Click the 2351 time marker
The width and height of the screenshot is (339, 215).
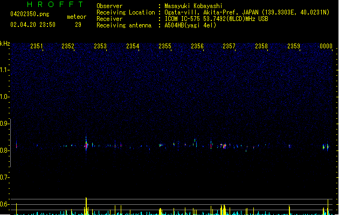point(37,46)
